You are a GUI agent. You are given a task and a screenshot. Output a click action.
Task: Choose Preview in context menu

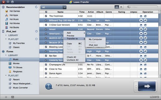click(74, 36)
